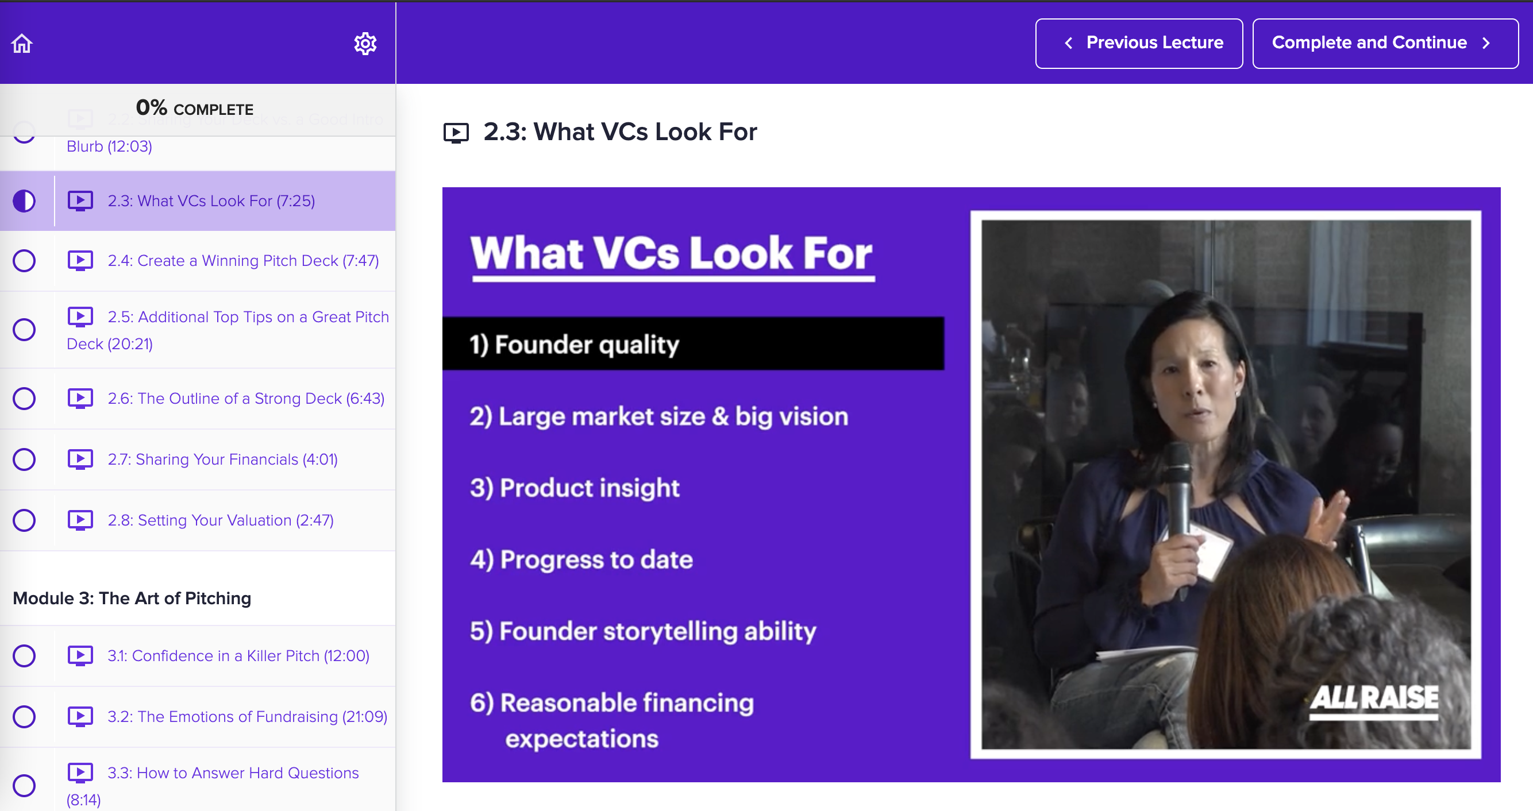1533x811 pixels.
Task: Click video icon beside lecture 3.1
Action: 80,656
